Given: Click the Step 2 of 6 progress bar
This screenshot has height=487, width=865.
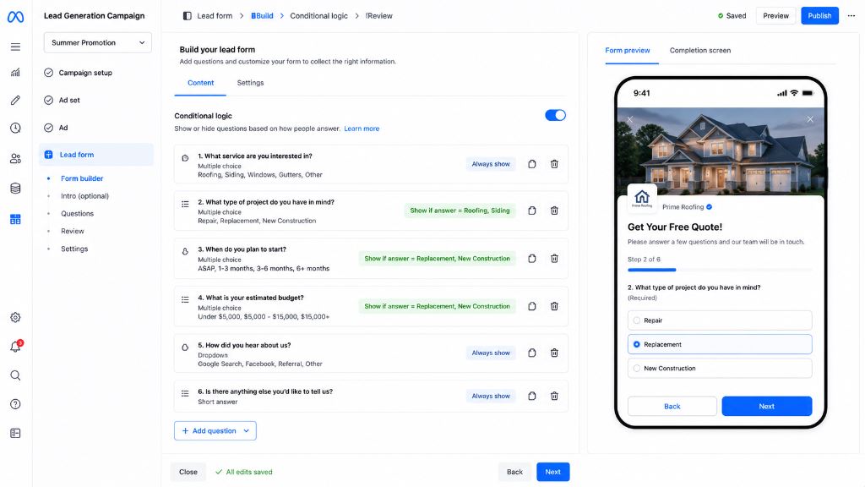Looking at the screenshot, I should point(720,270).
